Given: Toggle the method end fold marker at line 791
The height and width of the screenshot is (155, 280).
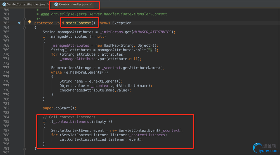Looking at the screenshot, I should [25, 148].
